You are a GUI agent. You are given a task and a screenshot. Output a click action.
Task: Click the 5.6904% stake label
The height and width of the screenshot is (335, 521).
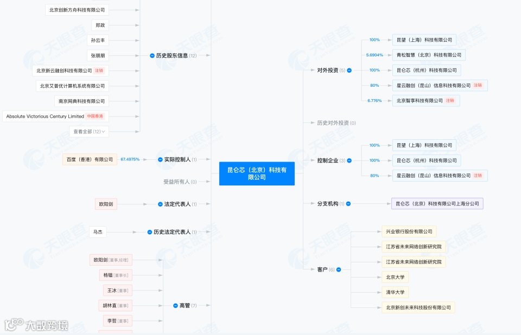(x=374, y=55)
